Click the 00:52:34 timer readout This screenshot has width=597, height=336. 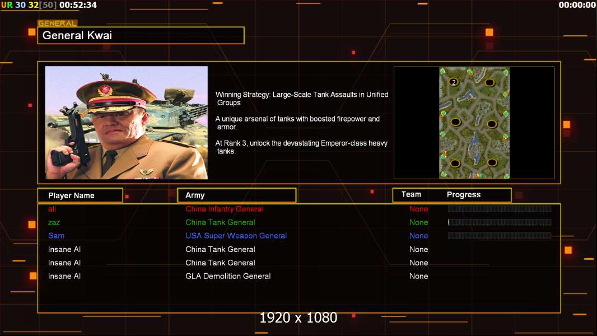pos(78,5)
